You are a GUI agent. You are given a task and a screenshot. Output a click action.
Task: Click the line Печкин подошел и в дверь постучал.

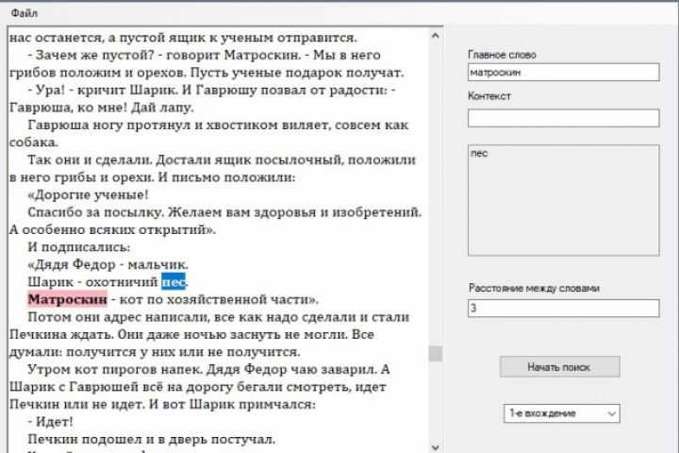152,439
